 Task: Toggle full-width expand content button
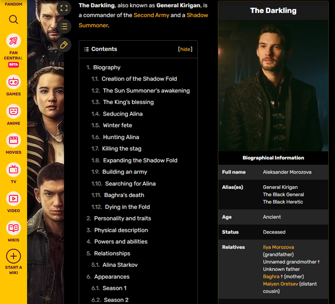pos(64,8)
